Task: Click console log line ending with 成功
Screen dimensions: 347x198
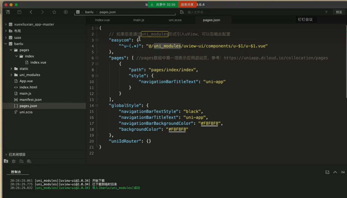Action: click(x=75, y=188)
